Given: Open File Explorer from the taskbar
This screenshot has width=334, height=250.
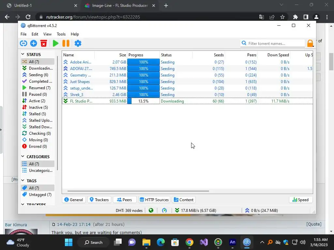Looking at the screenshot, I should [146, 242].
